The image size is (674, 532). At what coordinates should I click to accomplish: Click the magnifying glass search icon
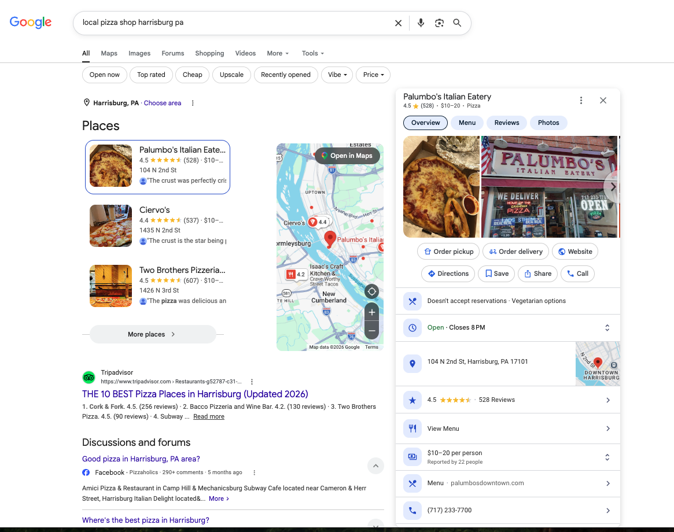[x=458, y=23]
